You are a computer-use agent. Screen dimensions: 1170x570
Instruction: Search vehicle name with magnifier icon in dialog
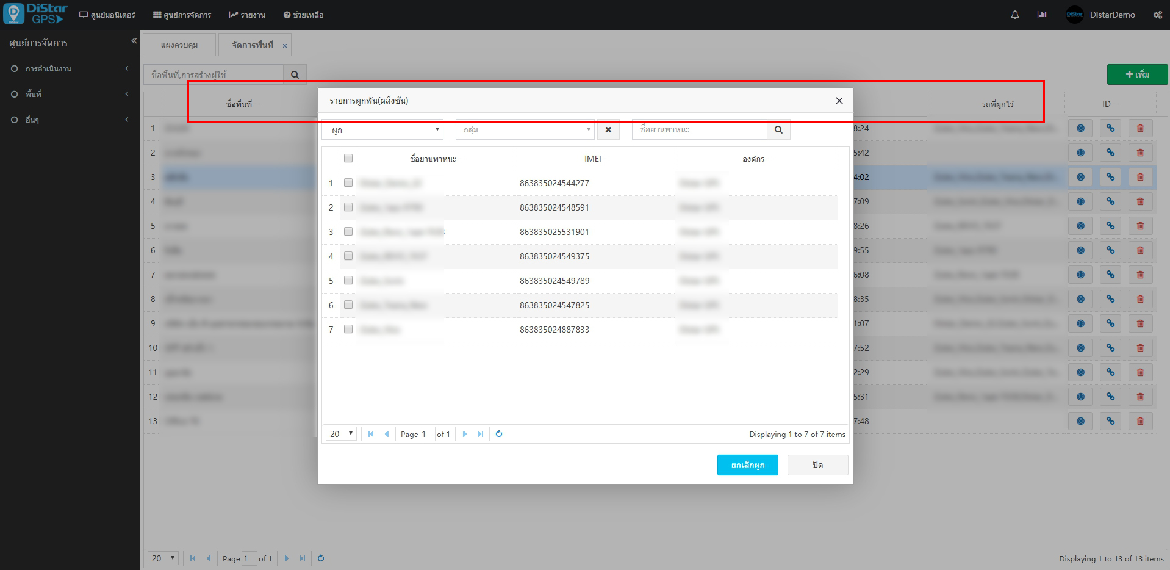(778, 129)
